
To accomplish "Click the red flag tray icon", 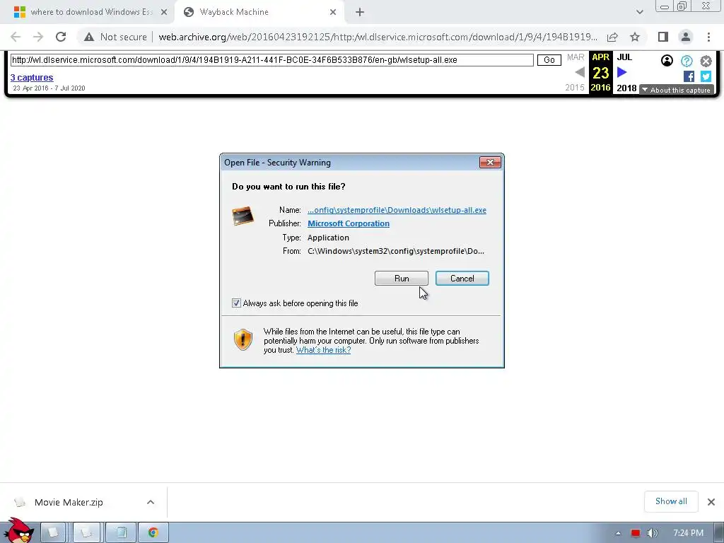I will (x=636, y=533).
